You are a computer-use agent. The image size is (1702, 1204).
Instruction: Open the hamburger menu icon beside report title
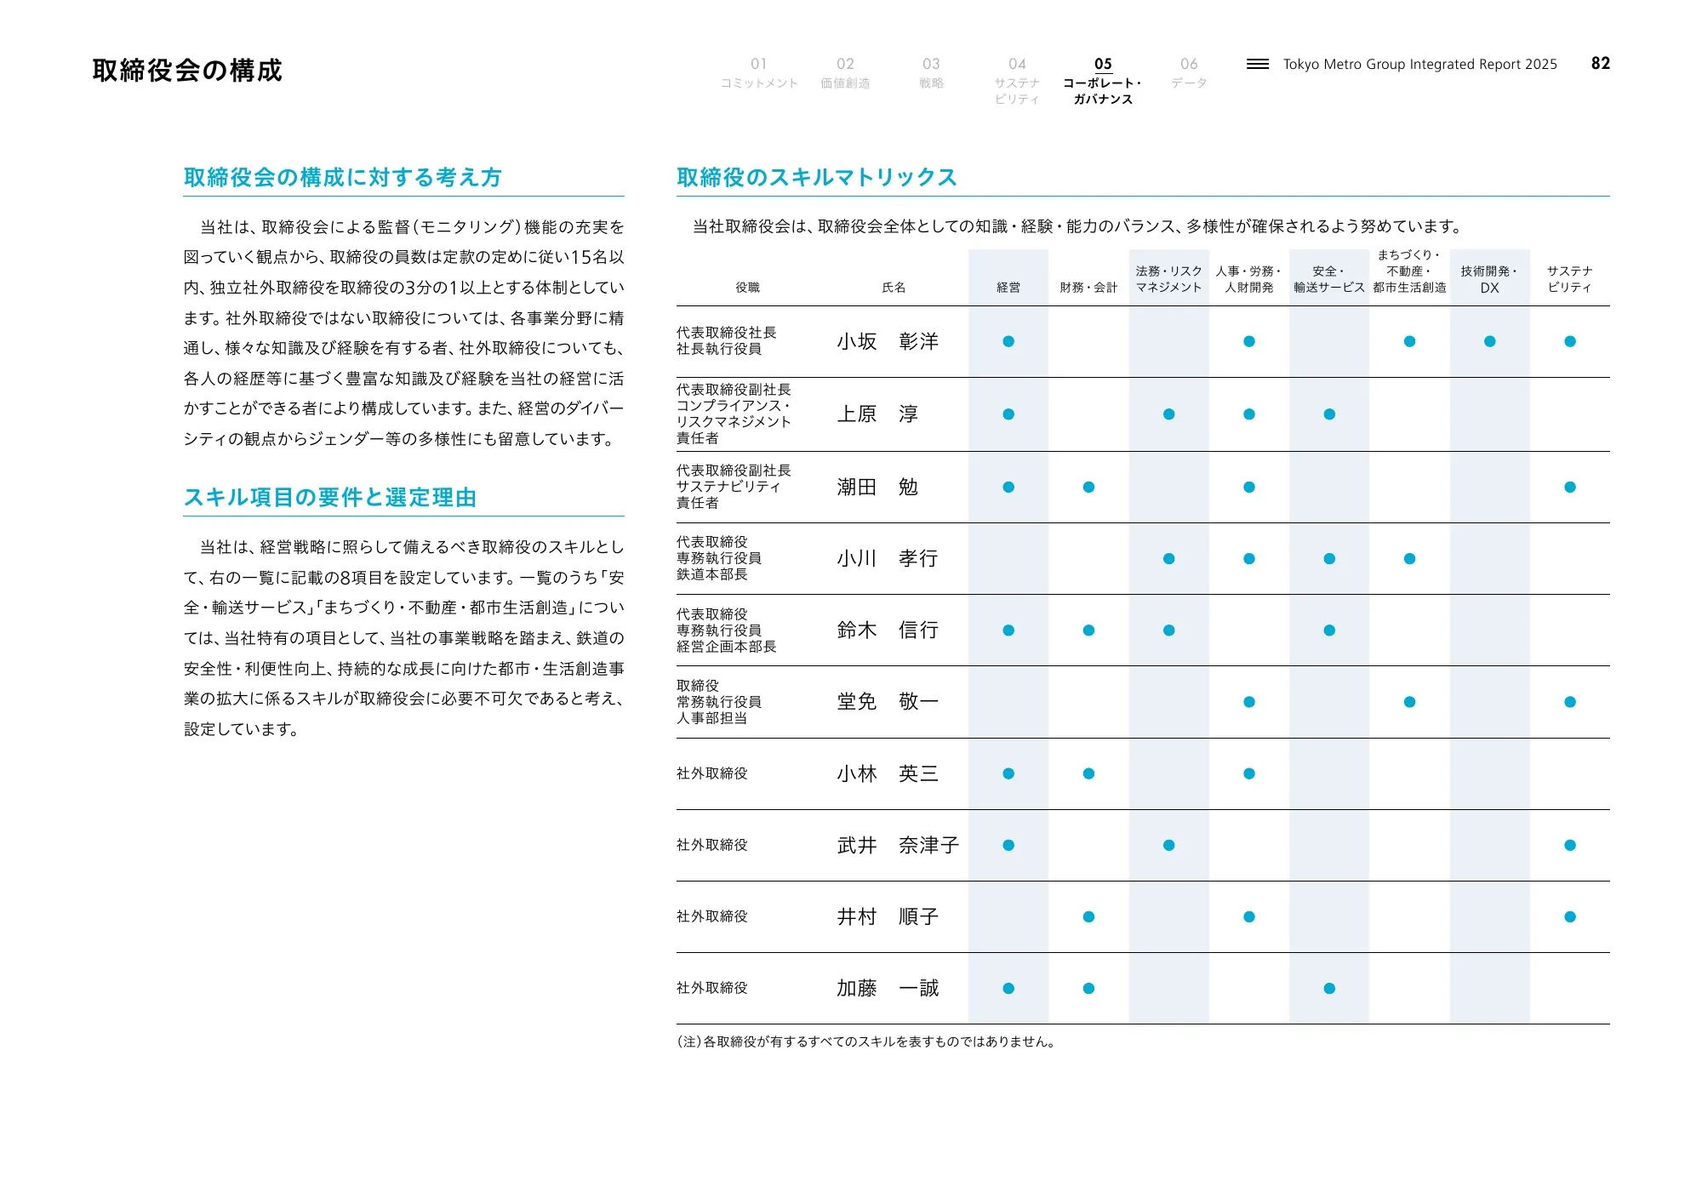click(1257, 64)
